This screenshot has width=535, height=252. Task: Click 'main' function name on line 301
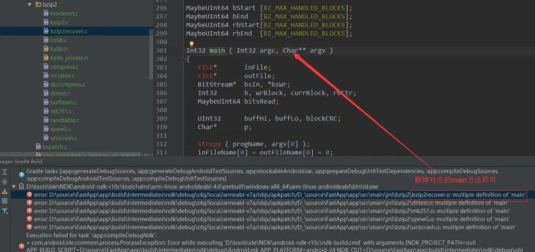click(x=217, y=51)
